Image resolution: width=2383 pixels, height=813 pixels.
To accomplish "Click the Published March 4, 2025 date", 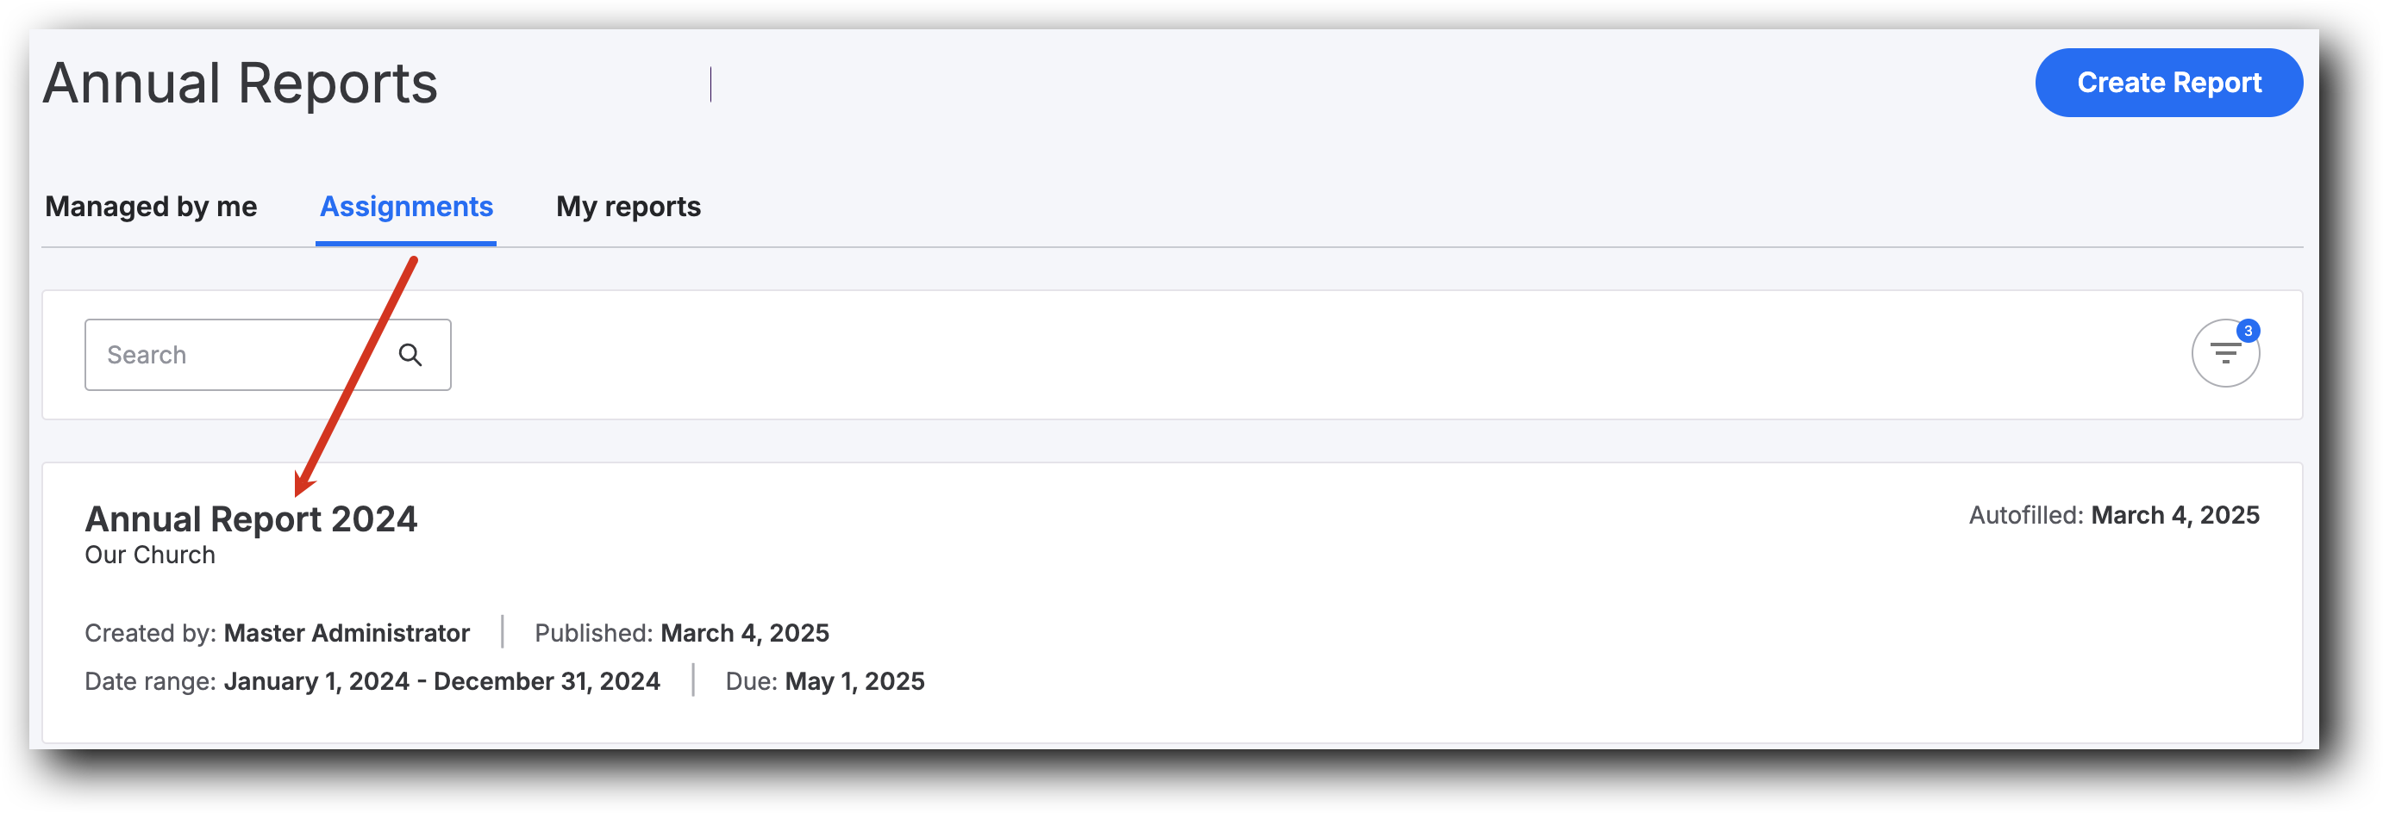I will [x=745, y=633].
